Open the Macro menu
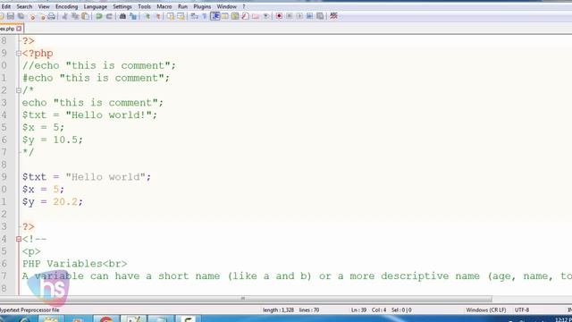This screenshot has width=572, height=322. pyautogui.click(x=164, y=6)
